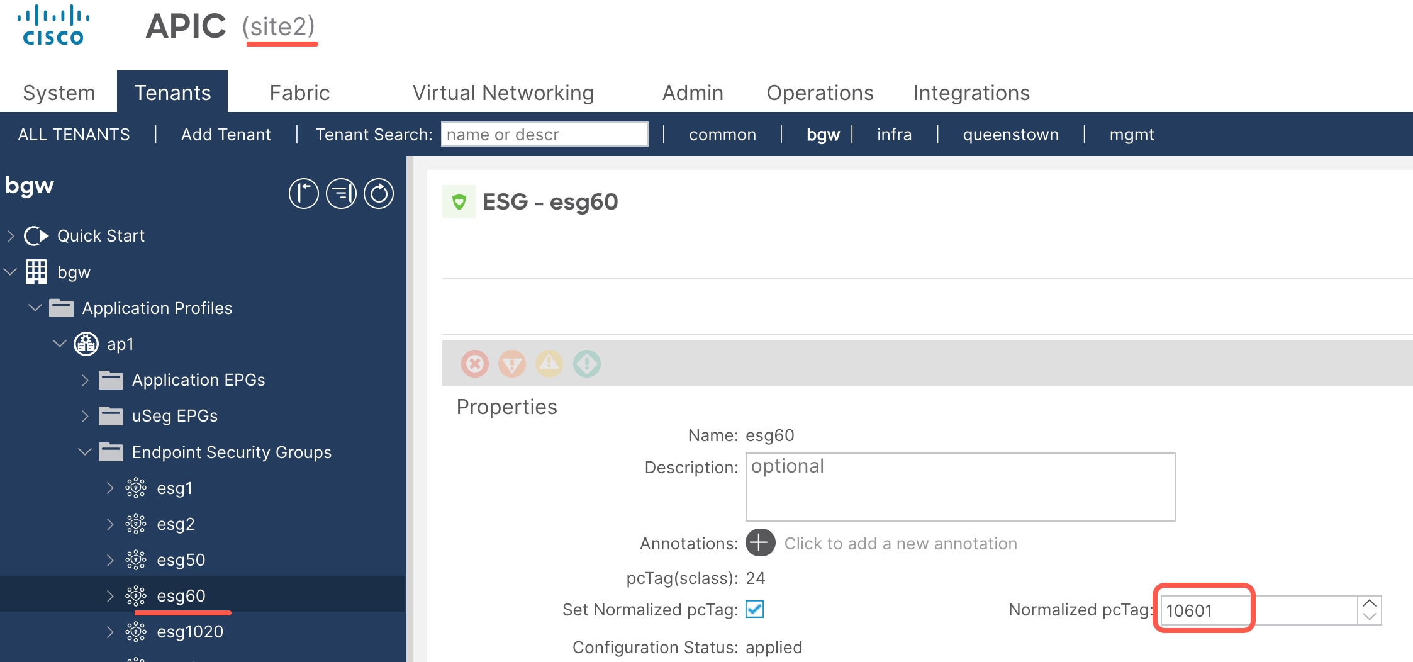Open the mgmt tenant
The height and width of the screenshot is (662, 1413).
tap(1132, 135)
